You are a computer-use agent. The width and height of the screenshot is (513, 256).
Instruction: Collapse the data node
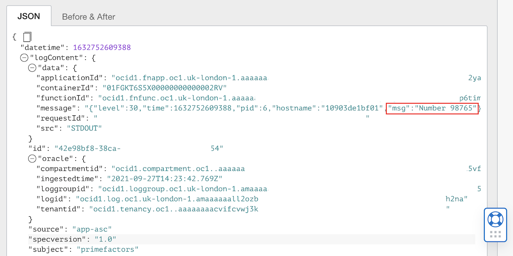click(x=31, y=68)
